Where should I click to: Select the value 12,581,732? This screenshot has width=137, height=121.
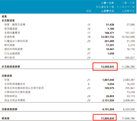tap(108, 37)
